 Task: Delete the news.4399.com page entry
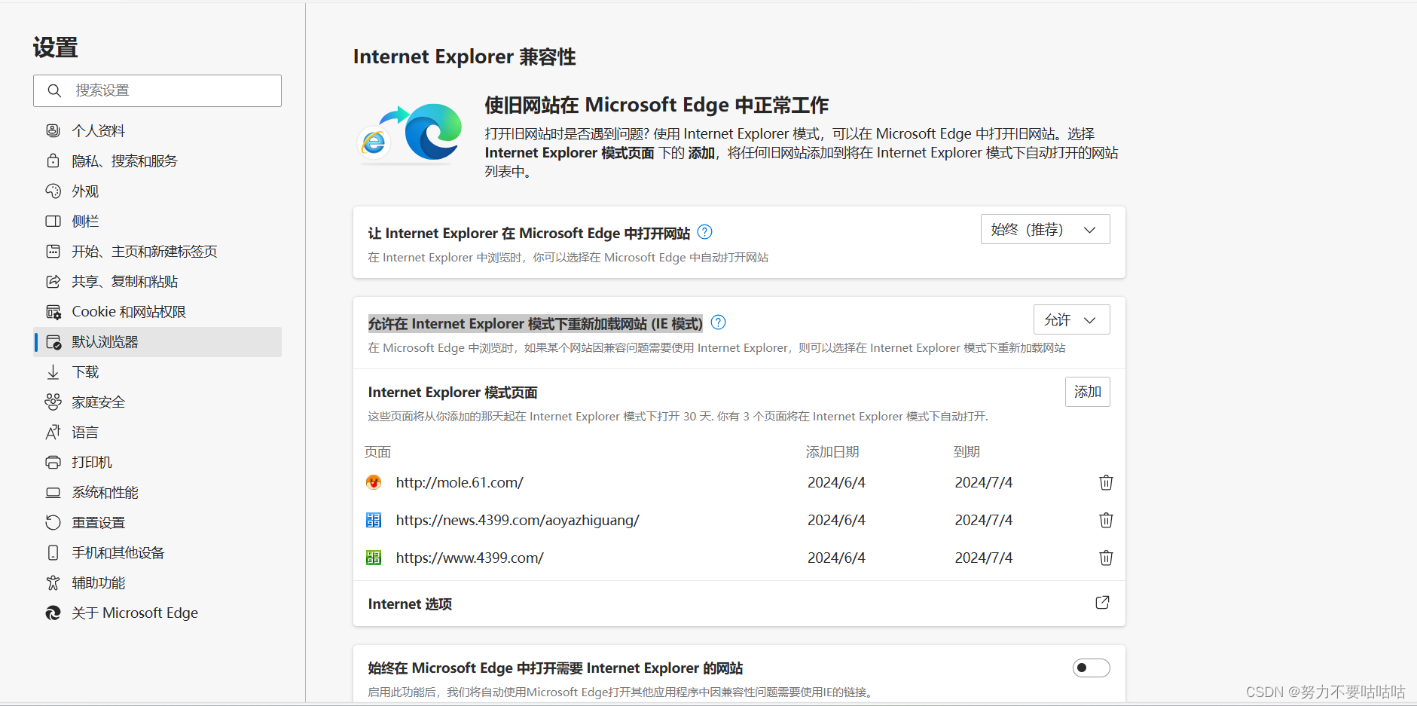(x=1105, y=520)
